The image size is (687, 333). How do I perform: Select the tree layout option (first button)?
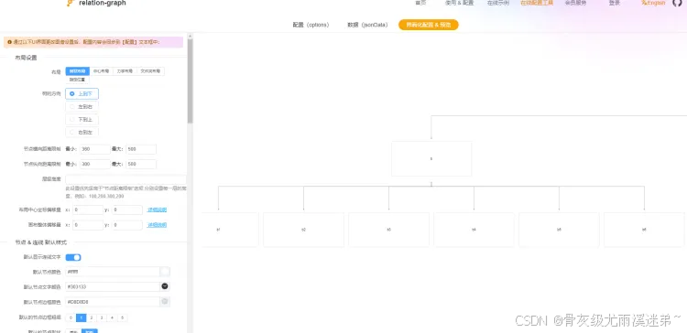(78, 70)
